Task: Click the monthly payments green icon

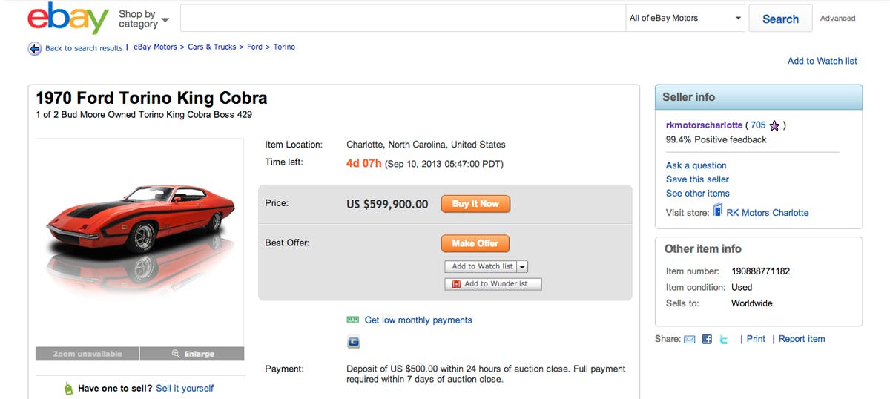Action: (353, 320)
